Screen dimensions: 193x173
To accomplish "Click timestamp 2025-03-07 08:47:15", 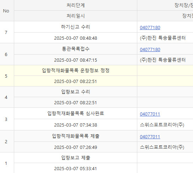I will (x=76, y=60).
